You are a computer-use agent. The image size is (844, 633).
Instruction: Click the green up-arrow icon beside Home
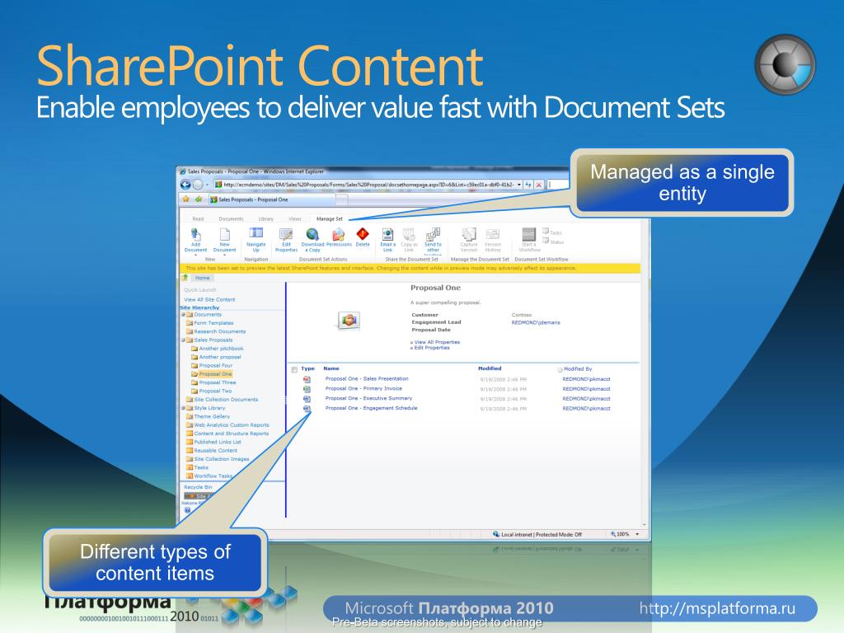[x=185, y=278]
